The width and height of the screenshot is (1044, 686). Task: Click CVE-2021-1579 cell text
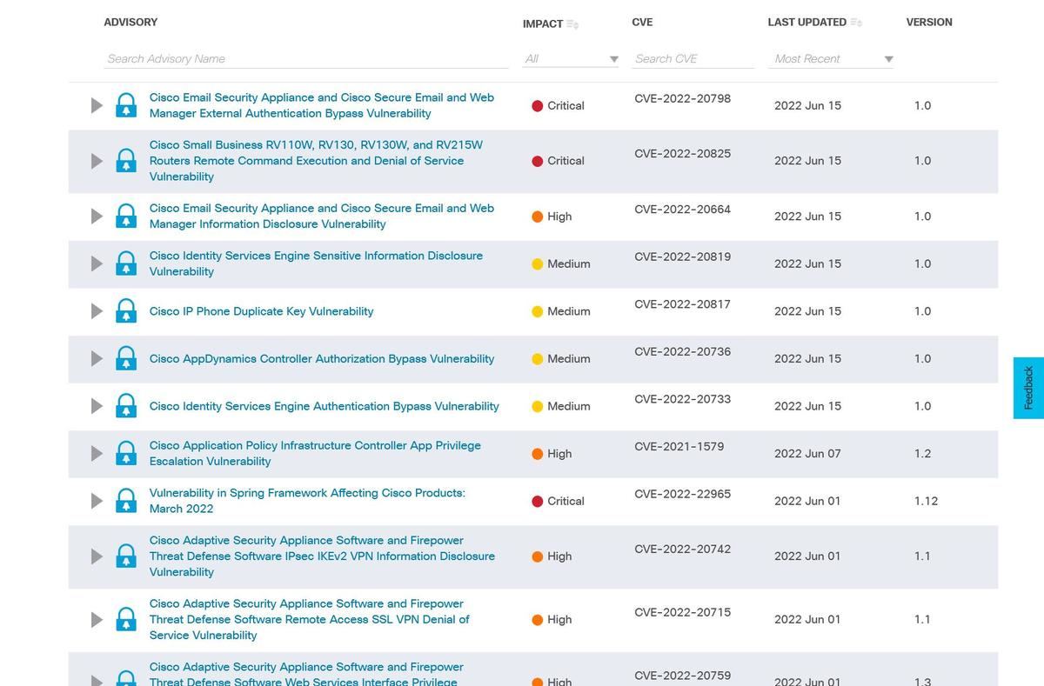click(x=679, y=447)
